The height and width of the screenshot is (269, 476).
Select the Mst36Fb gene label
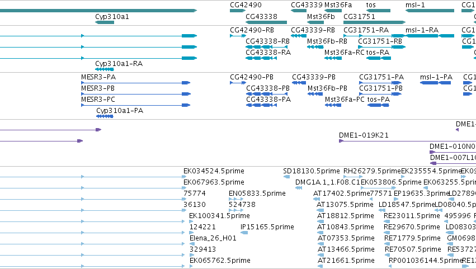click(321, 17)
